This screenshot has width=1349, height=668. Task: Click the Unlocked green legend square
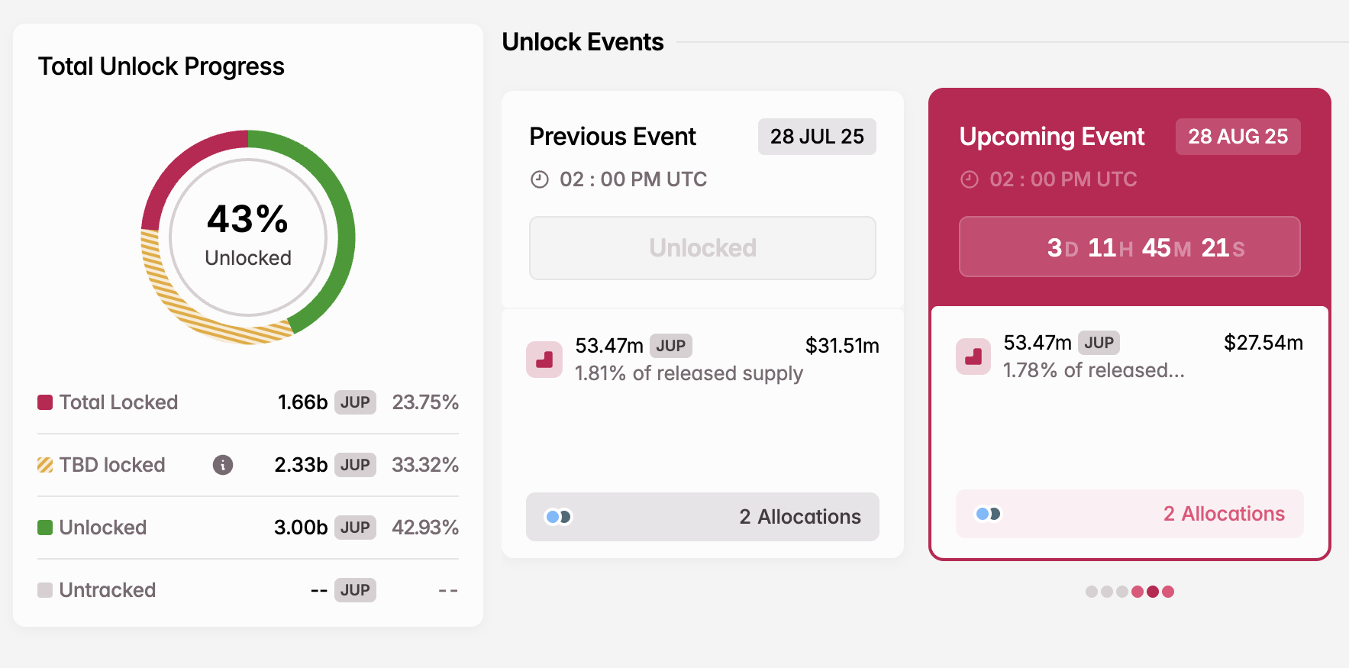(45, 527)
